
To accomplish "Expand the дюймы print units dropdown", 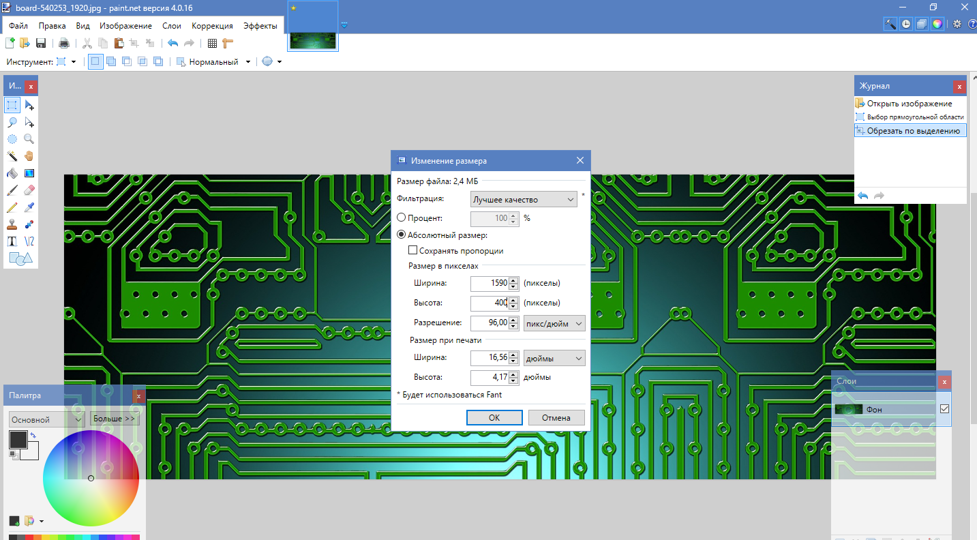I will pyautogui.click(x=554, y=358).
